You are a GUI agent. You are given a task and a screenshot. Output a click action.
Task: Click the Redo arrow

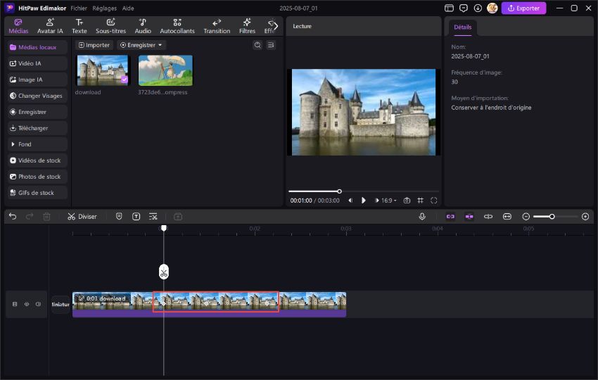tap(30, 216)
